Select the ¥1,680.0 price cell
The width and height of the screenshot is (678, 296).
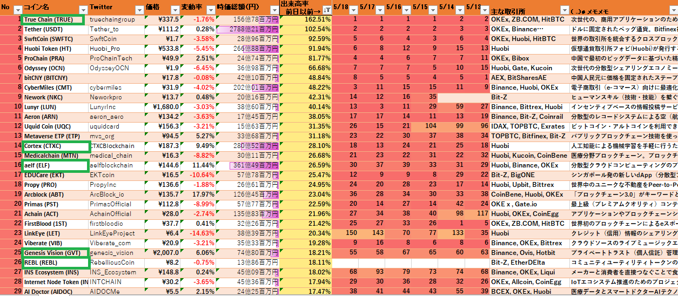point(163,107)
